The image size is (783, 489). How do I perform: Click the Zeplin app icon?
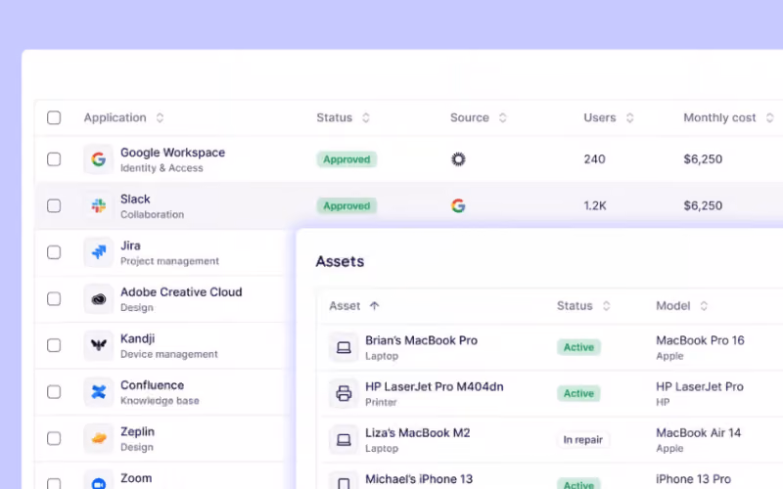(99, 438)
